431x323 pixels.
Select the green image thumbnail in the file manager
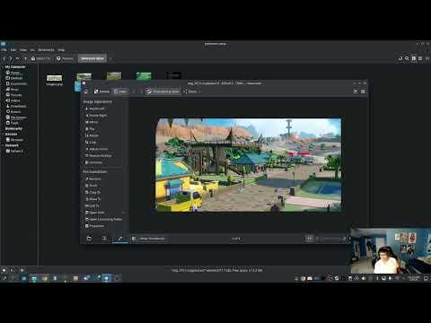[144, 76]
